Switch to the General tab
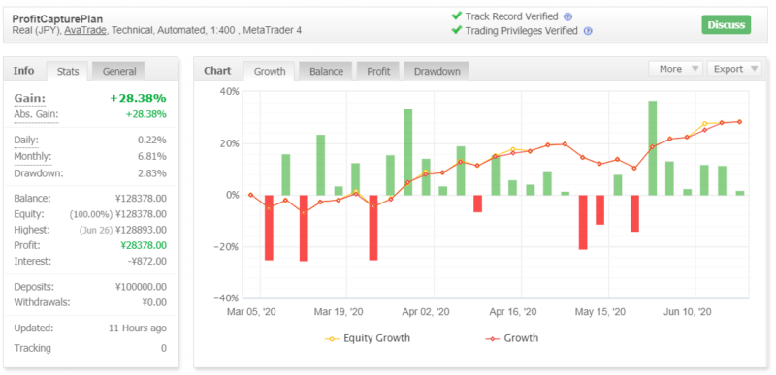Image resolution: width=776 pixels, height=375 pixels. point(118,72)
